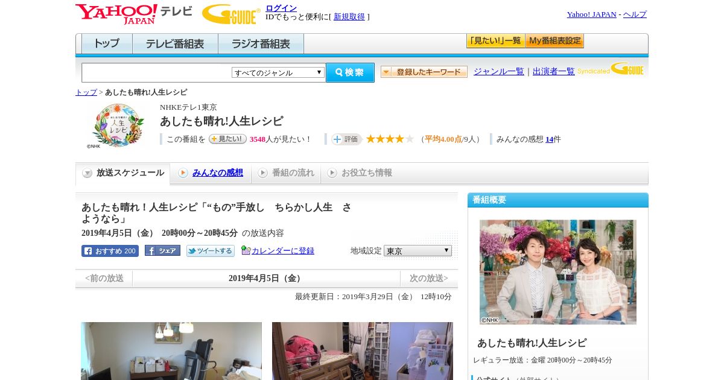Click the first room photo with treadmill
724x380 pixels.
(171, 351)
